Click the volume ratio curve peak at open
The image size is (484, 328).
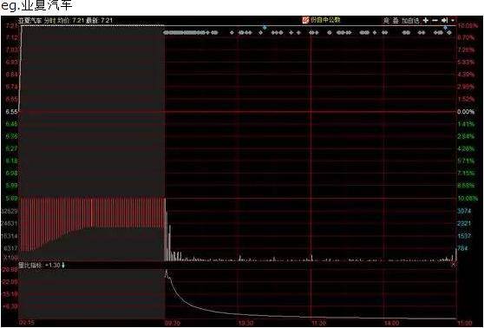coord(167,272)
